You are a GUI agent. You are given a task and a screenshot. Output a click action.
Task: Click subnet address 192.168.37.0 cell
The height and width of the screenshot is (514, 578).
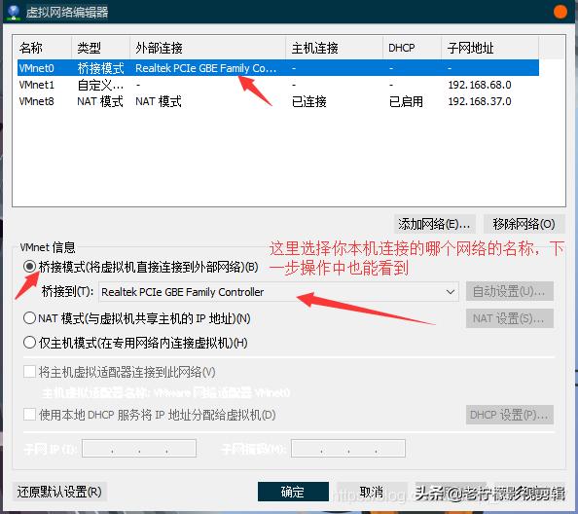coord(480,101)
